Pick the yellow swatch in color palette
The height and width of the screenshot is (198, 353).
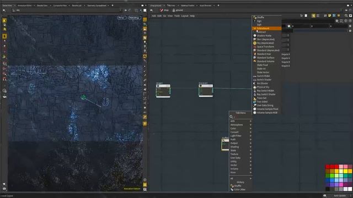point(345,171)
